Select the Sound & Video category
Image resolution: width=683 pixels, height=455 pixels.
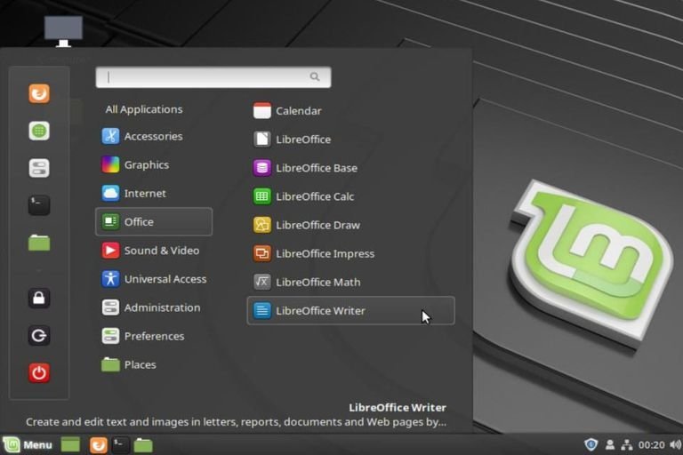(x=154, y=251)
